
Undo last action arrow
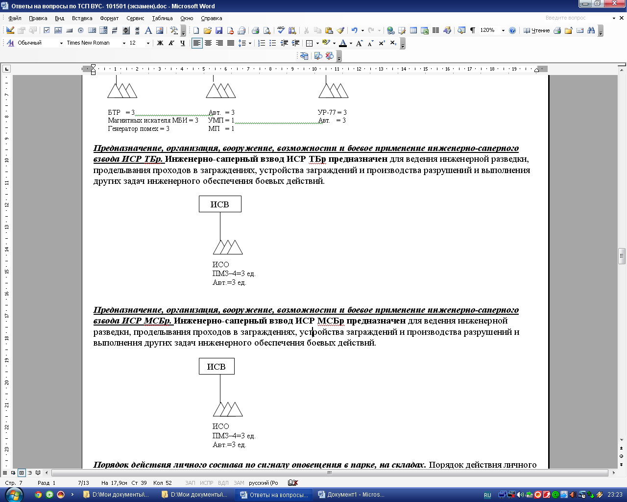(x=354, y=30)
